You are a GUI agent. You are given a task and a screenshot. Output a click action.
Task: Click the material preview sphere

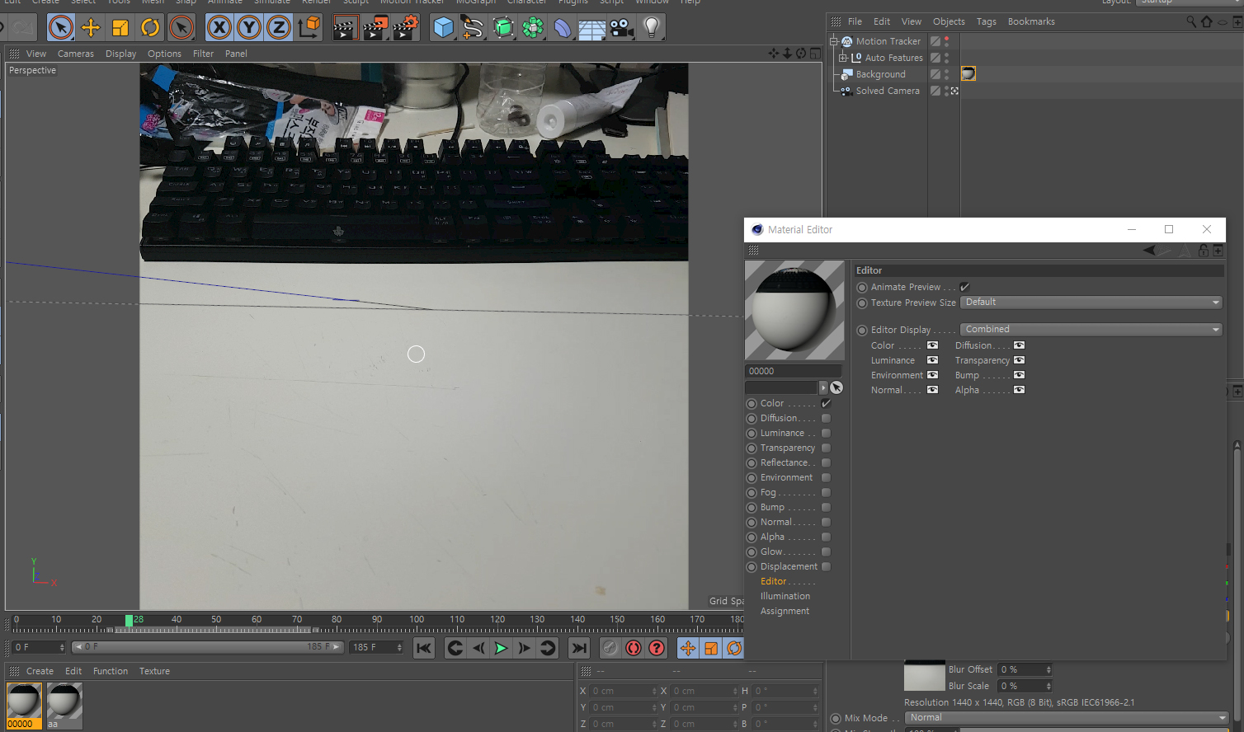click(x=794, y=310)
